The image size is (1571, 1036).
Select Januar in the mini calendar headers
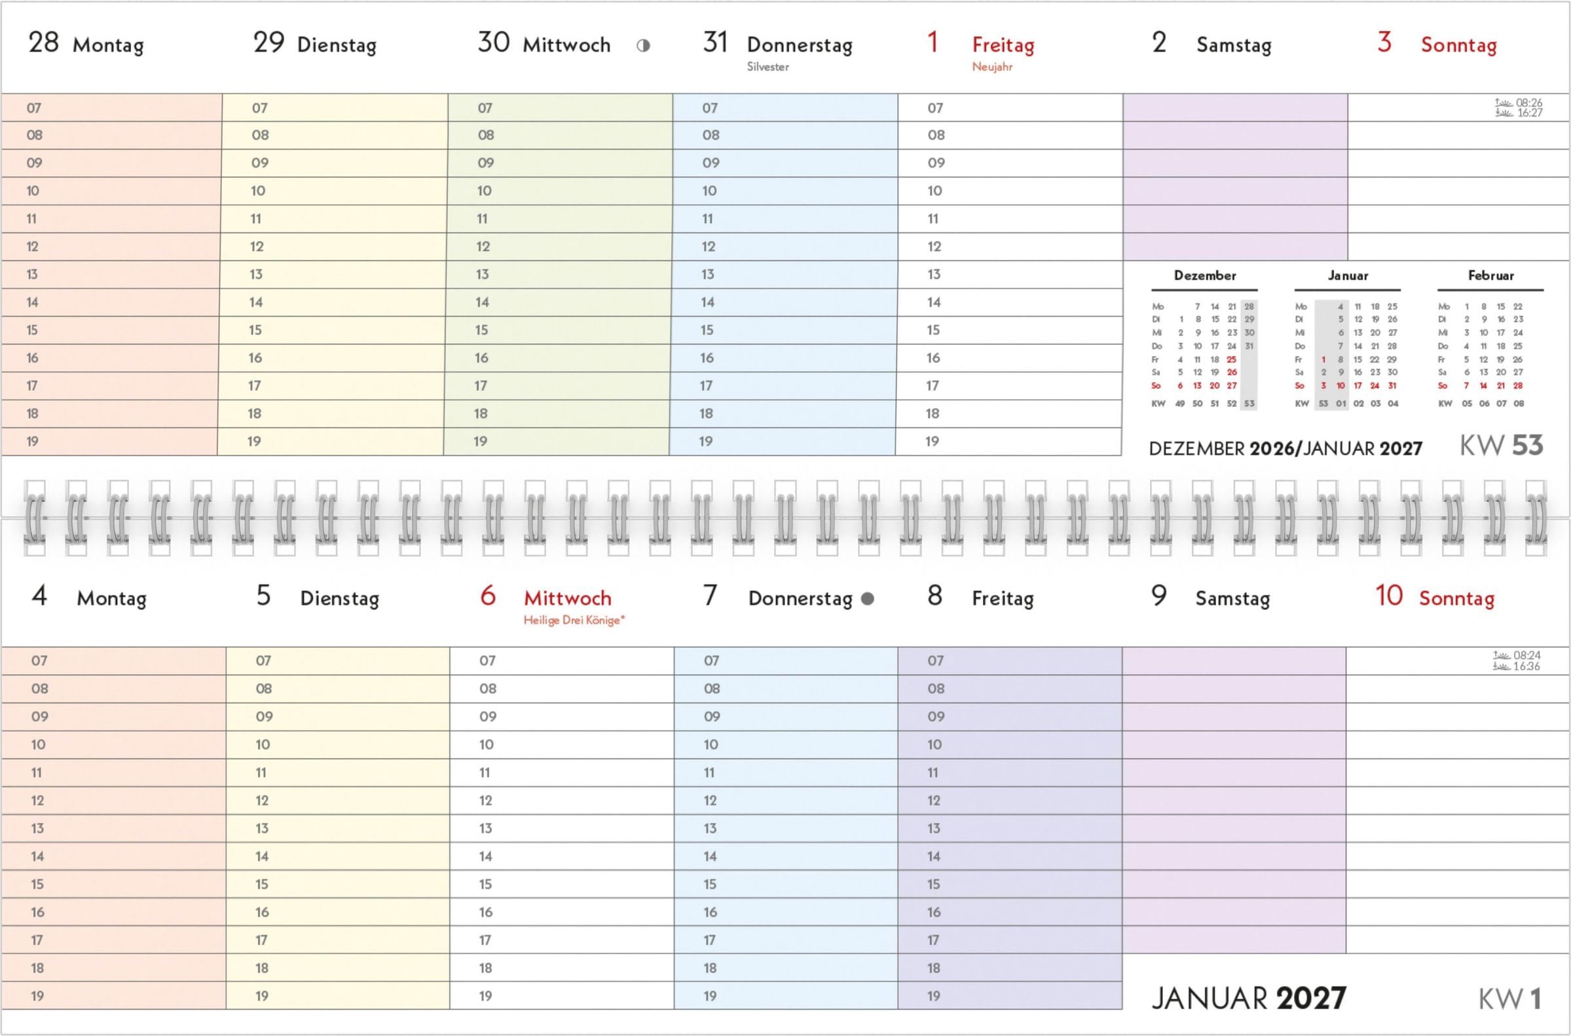1348,276
